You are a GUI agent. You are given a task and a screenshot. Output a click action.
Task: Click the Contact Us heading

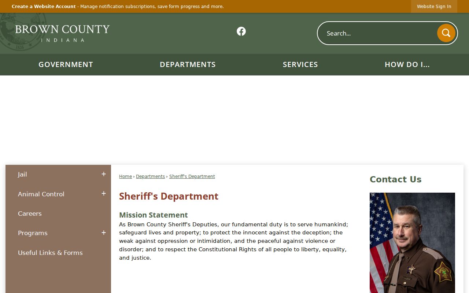coord(395,179)
